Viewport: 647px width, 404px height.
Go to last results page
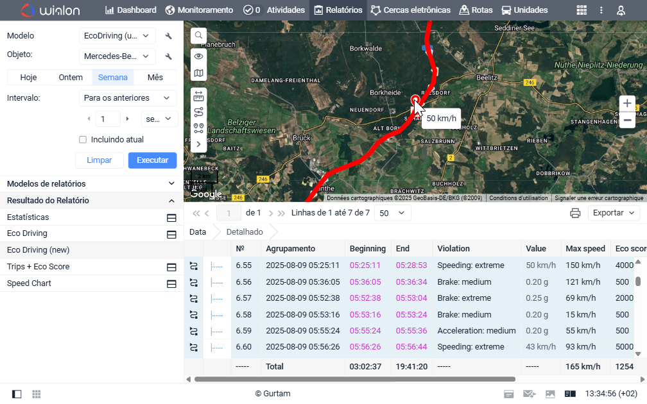[x=281, y=213]
